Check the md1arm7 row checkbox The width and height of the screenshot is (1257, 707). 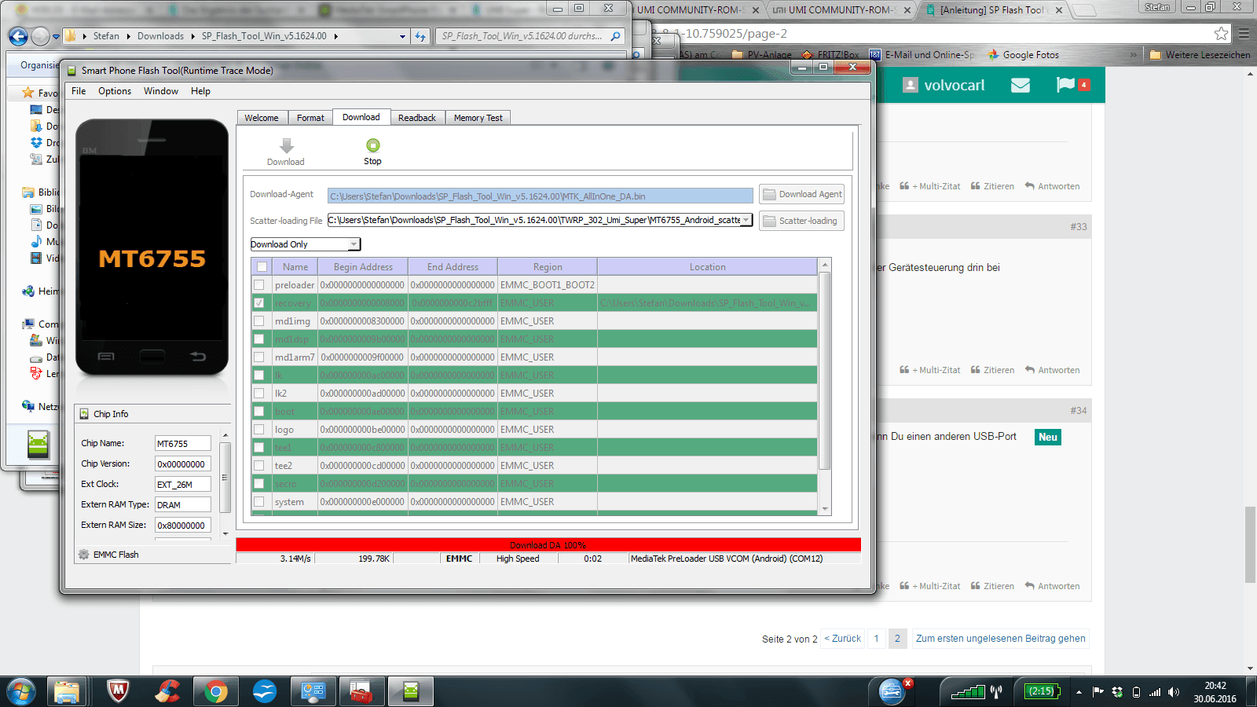tap(259, 357)
